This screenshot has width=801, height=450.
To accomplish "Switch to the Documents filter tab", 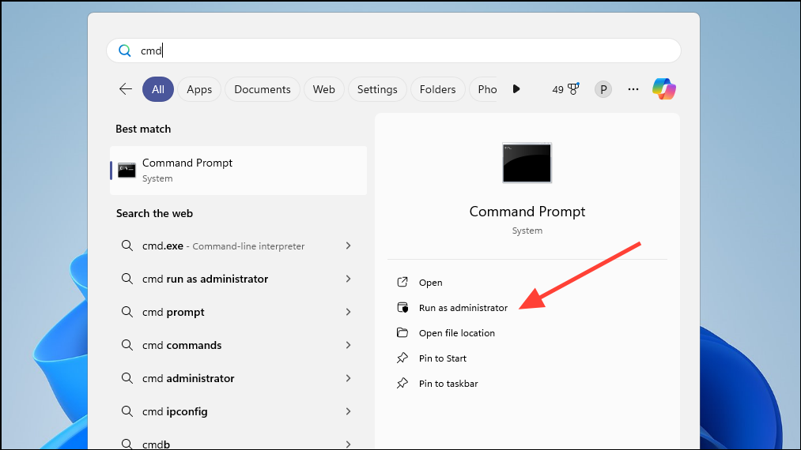I will [x=262, y=89].
